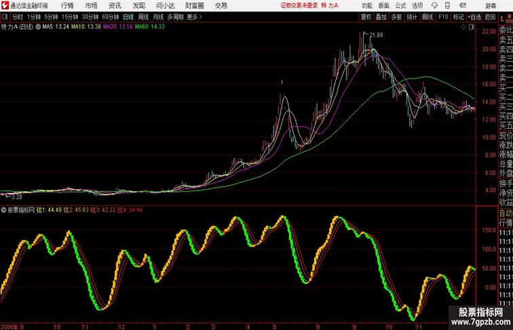Click the MA20: 13.16 label
Screen dimensions: 513x330
118,27
